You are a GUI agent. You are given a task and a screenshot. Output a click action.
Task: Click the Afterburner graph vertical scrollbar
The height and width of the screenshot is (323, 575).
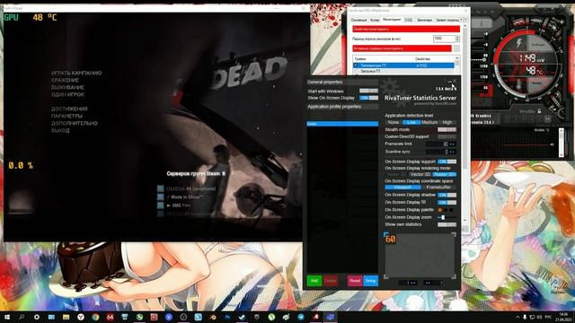point(561,143)
